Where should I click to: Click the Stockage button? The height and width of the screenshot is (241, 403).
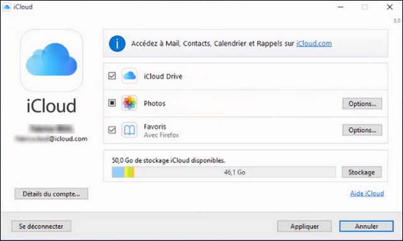[x=361, y=172]
